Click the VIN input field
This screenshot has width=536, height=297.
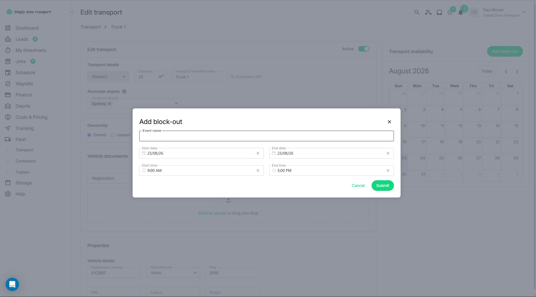click(x=114, y=292)
